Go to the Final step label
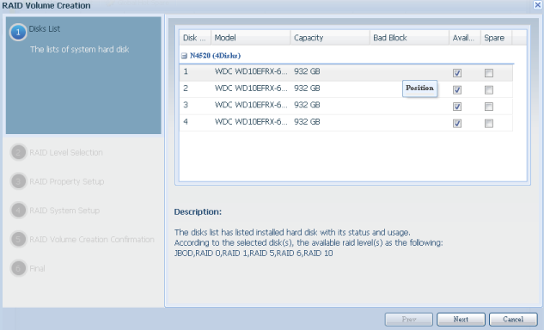 click(37, 269)
